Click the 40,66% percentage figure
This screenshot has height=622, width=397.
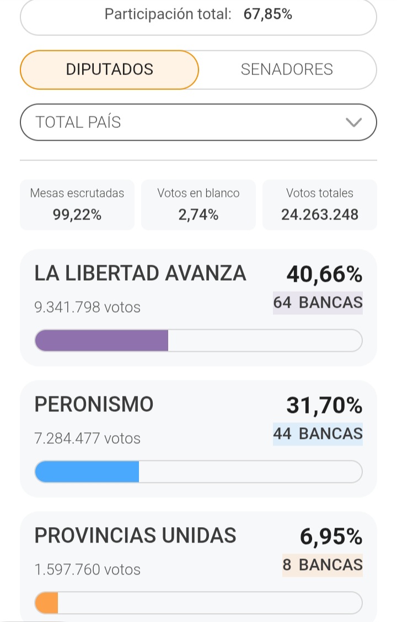point(324,274)
